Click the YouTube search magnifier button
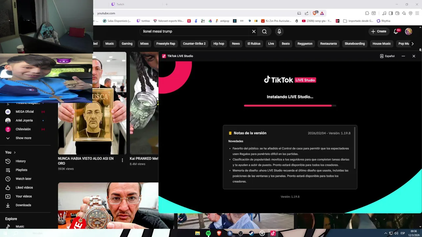The height and width of the screenshot is (237, 422). (x=264, y=31)
